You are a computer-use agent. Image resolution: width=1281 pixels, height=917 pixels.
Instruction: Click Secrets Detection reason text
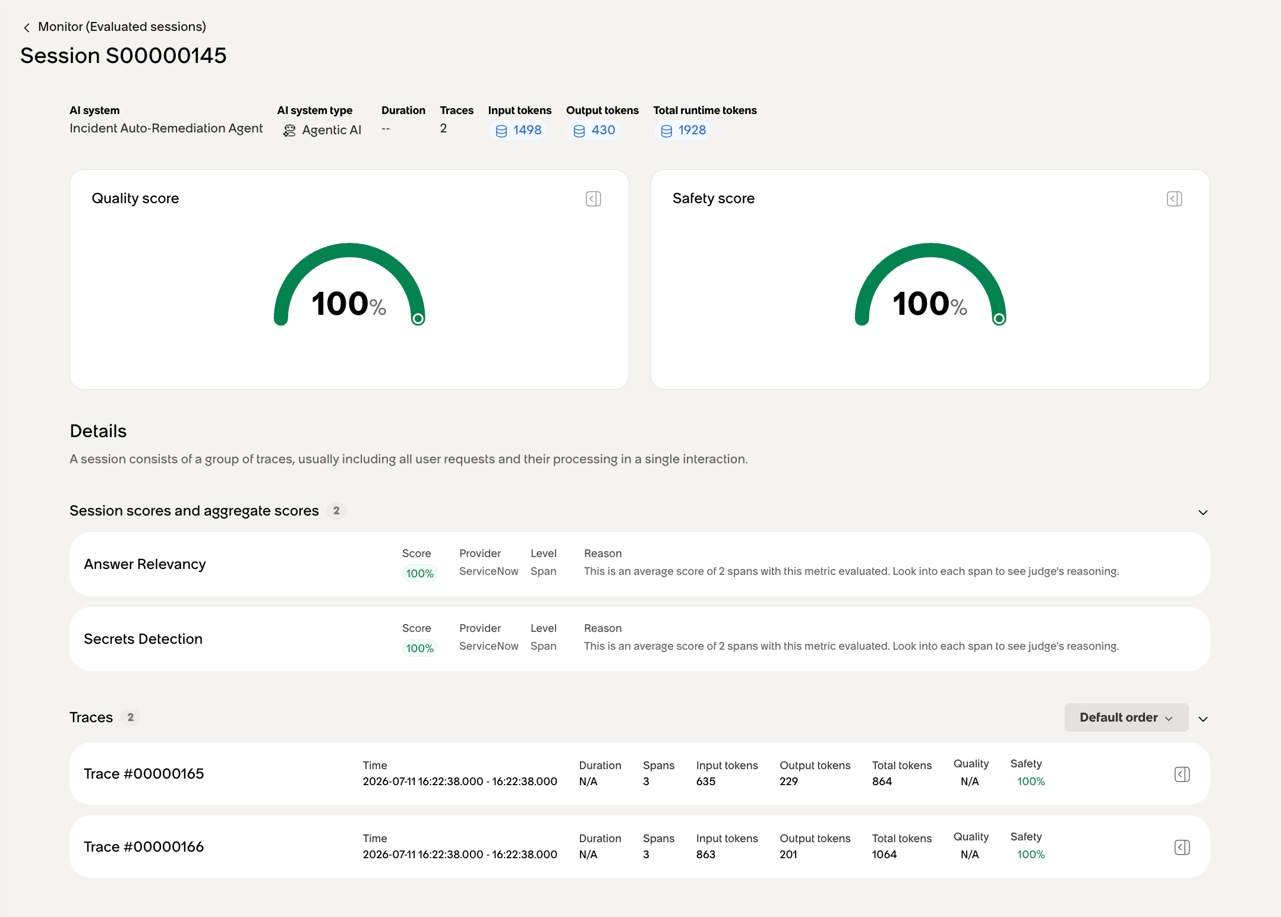pyautogui.click(x=851, y=646)
